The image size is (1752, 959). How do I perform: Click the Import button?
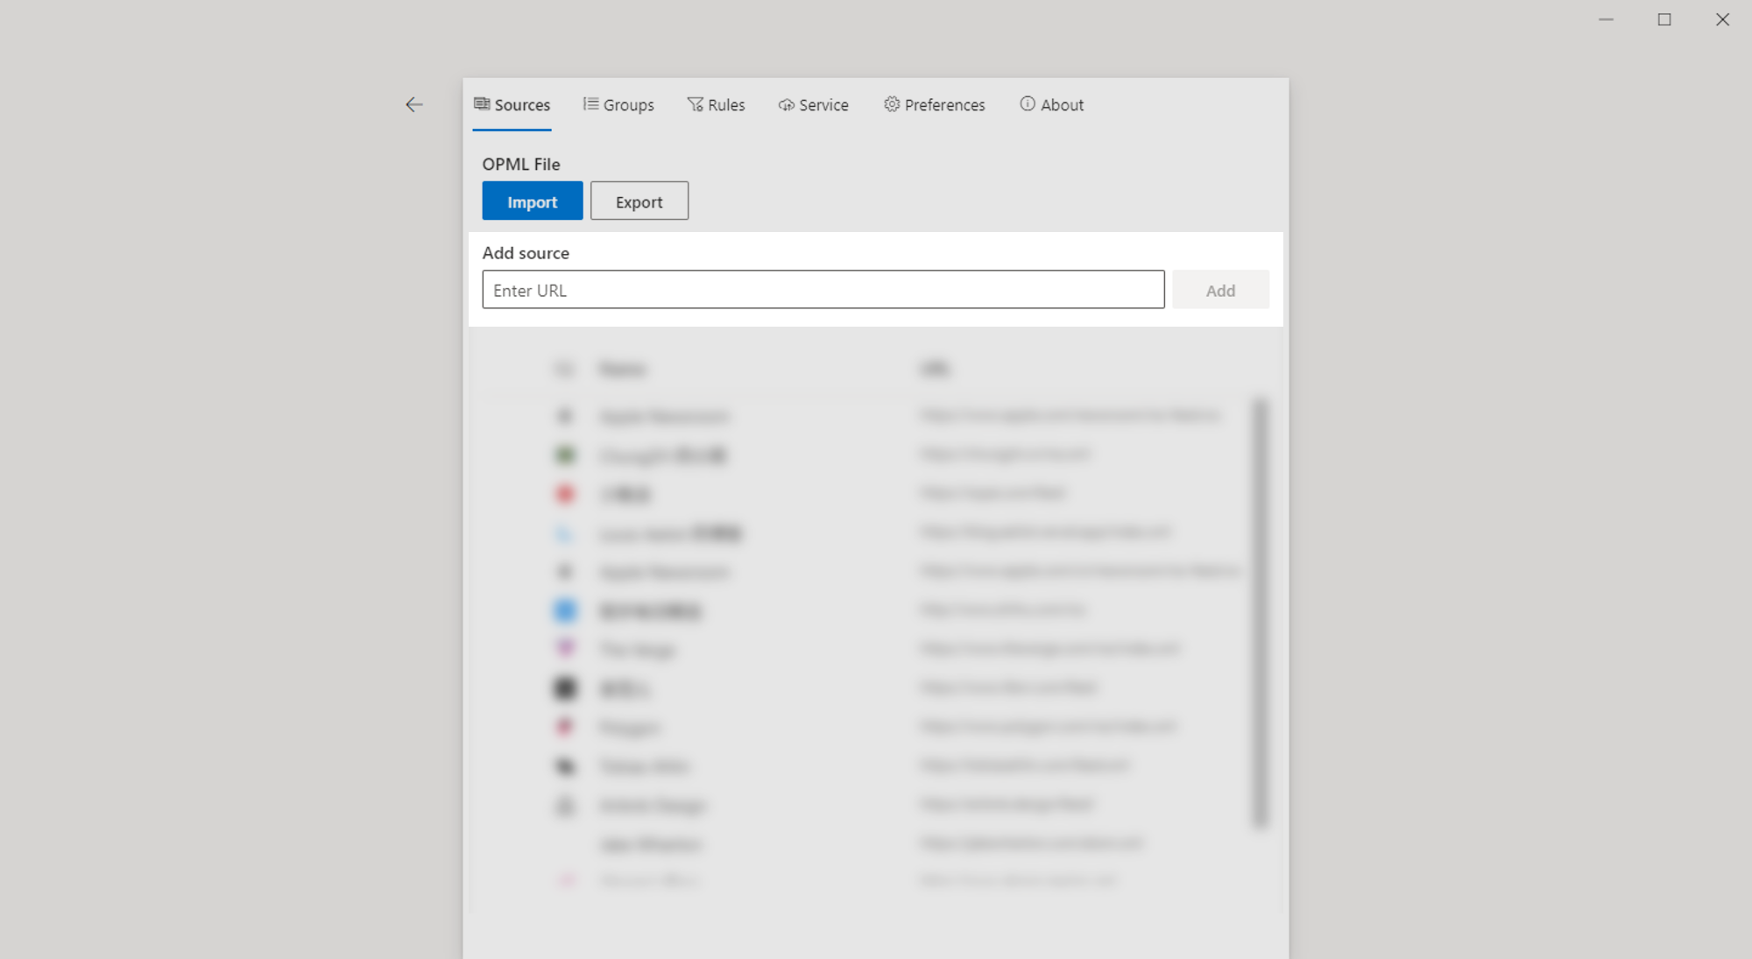[531, 201]
